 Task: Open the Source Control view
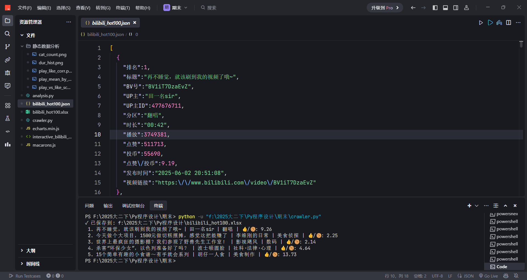click(7, 47)
